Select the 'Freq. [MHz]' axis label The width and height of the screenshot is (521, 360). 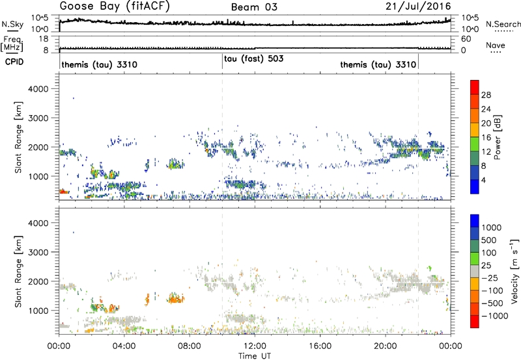[x=12, y=44]
